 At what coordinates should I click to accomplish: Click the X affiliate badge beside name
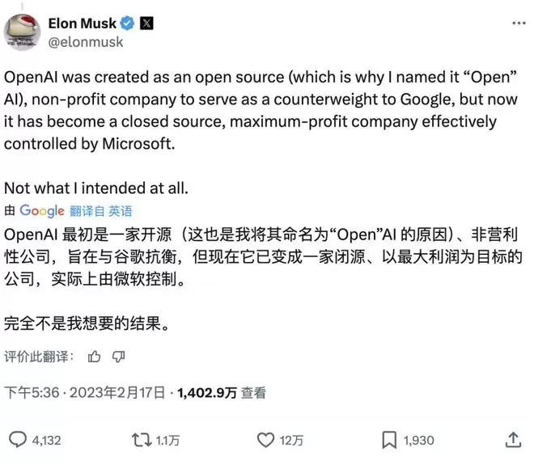pyautogui.click(x=146, y=23)
